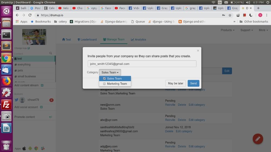This screenshot has height=152, width=271.
Task: Switch to the Analytics tab
Action: [x=138, y=39]
